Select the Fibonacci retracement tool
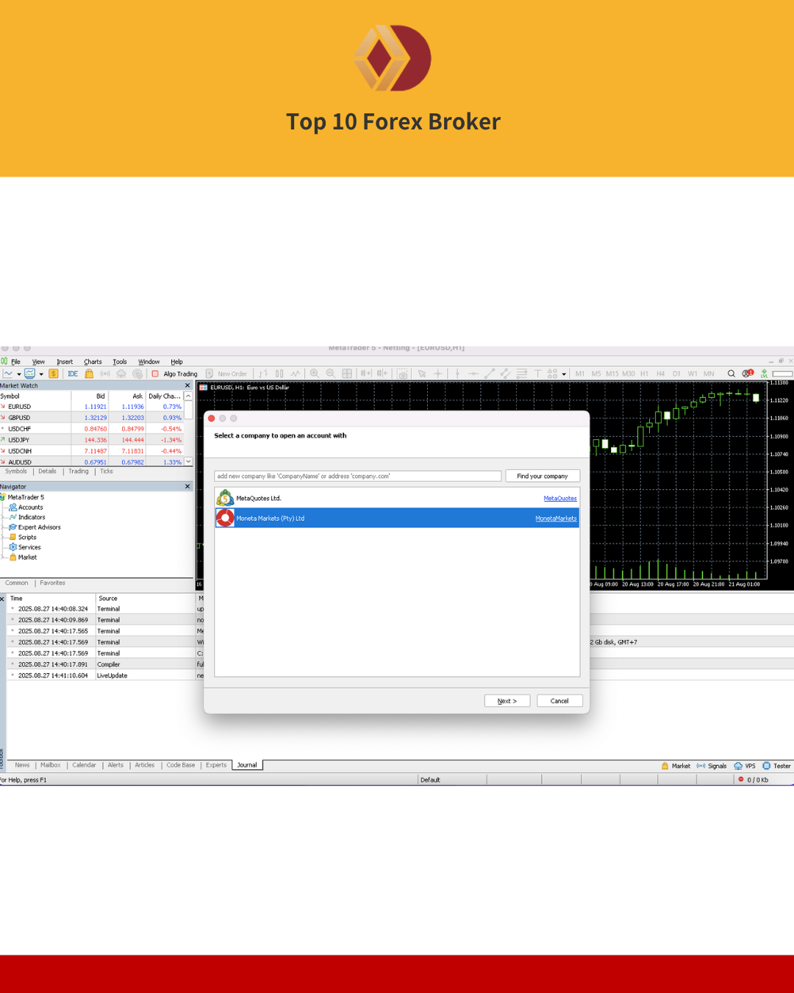 point(522,374)
